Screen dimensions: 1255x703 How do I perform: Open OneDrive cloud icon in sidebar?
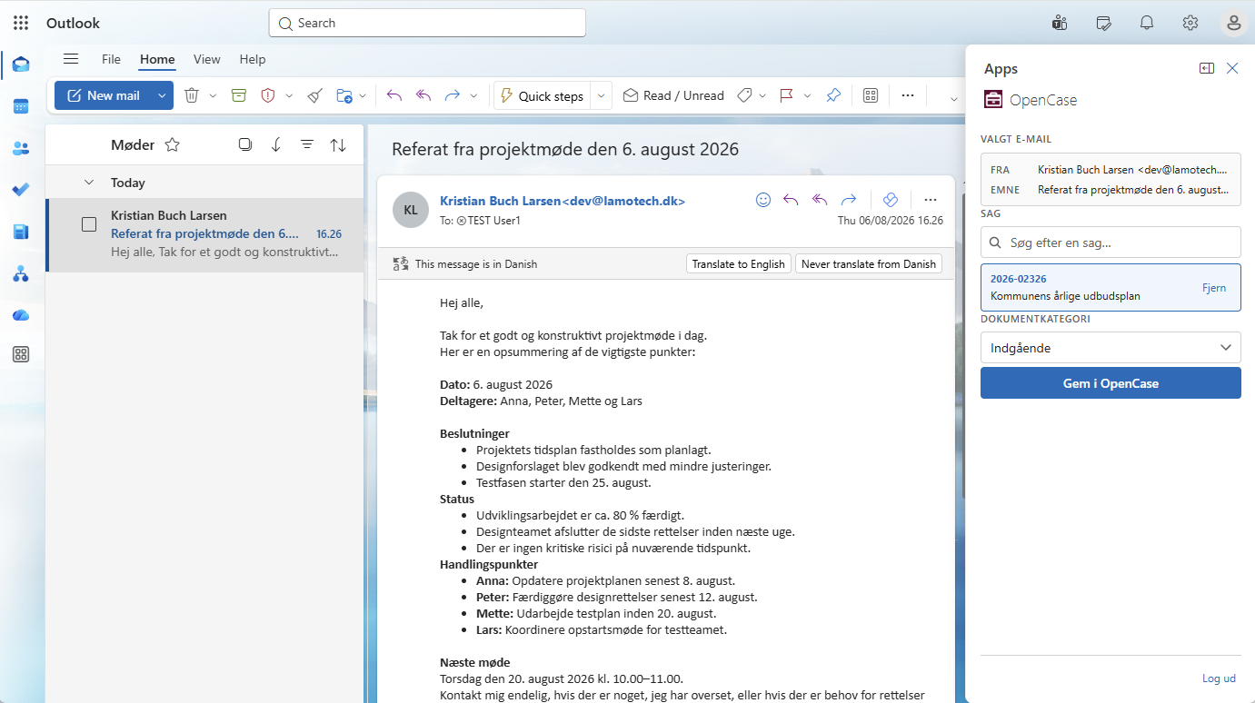click(21, 314)
